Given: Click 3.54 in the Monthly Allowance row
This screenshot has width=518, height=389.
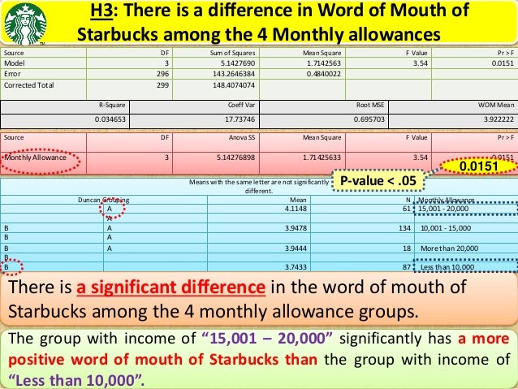Looking at the screenshot, I should click(421, 158).
